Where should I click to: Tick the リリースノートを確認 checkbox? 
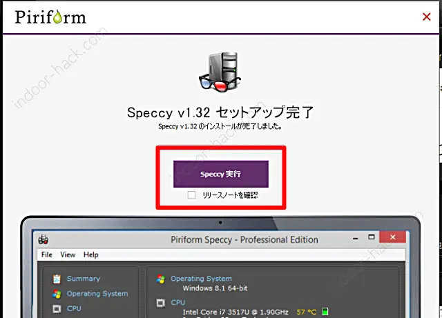[191, 195]
